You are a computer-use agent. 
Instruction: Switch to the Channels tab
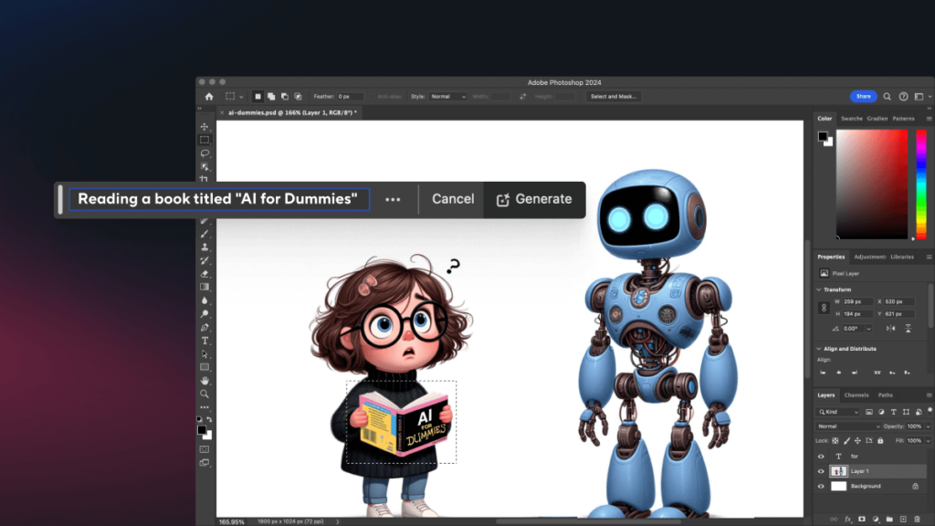(856, 395)
